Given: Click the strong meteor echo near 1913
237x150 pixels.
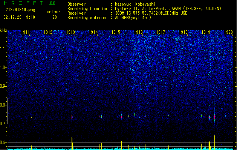Looking at the screenshot, I should (x=72, y=117).
